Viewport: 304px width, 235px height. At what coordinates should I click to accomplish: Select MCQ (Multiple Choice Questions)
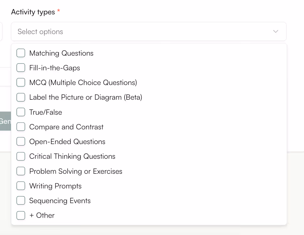tap(21, 82)
